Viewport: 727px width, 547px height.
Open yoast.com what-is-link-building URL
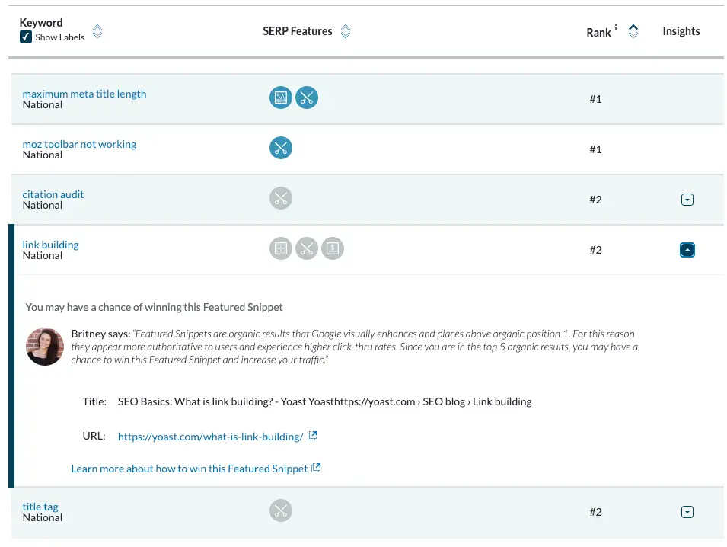tap(211, 437)
